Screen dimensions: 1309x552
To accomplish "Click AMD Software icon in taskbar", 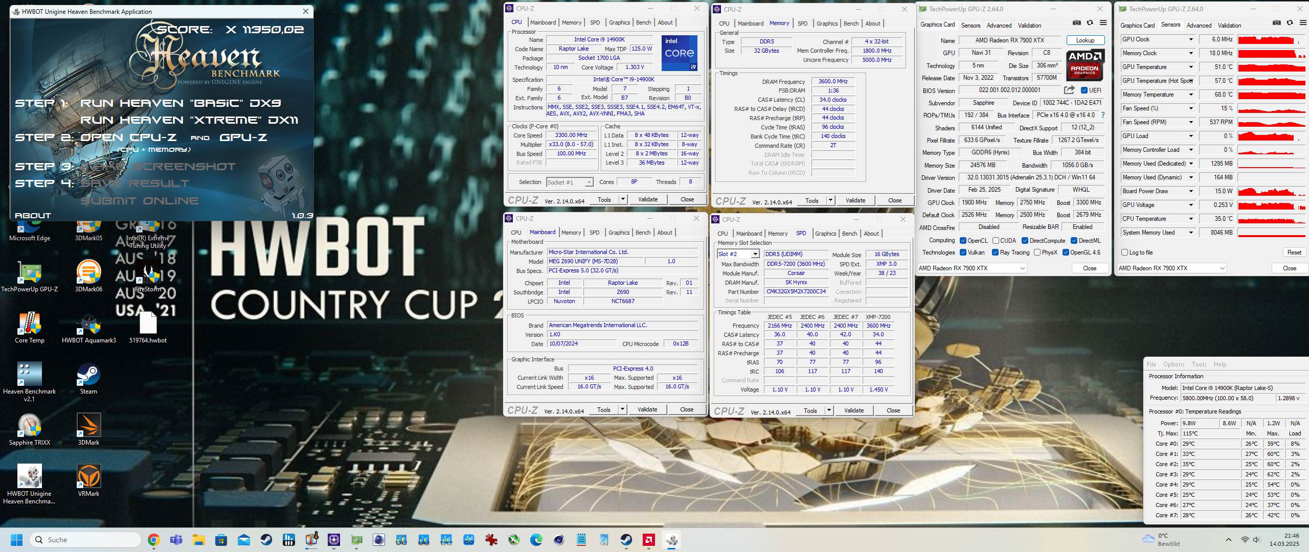I will point(648,540).
